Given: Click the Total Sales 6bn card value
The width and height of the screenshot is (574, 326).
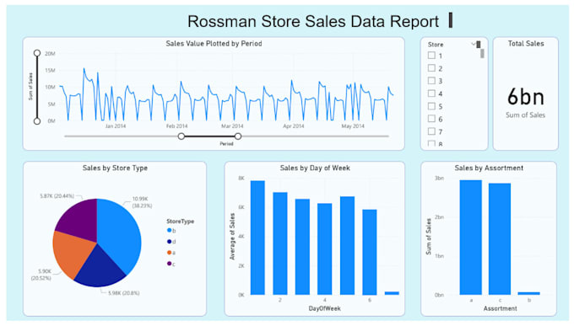Looking at the screenshot, I should (x=526, y=97).
